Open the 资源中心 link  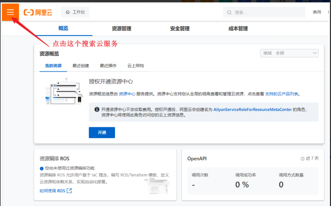(127, 94)
